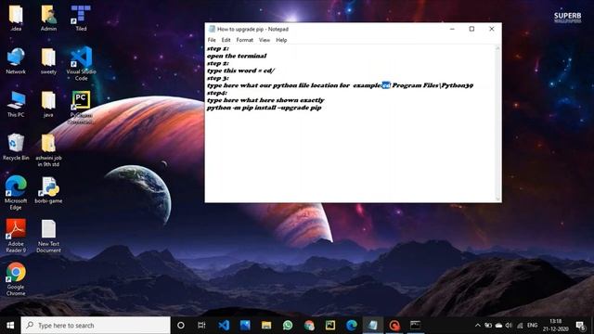
Task: Open the Photos app in the taskbar
Action: click(245, 326)
